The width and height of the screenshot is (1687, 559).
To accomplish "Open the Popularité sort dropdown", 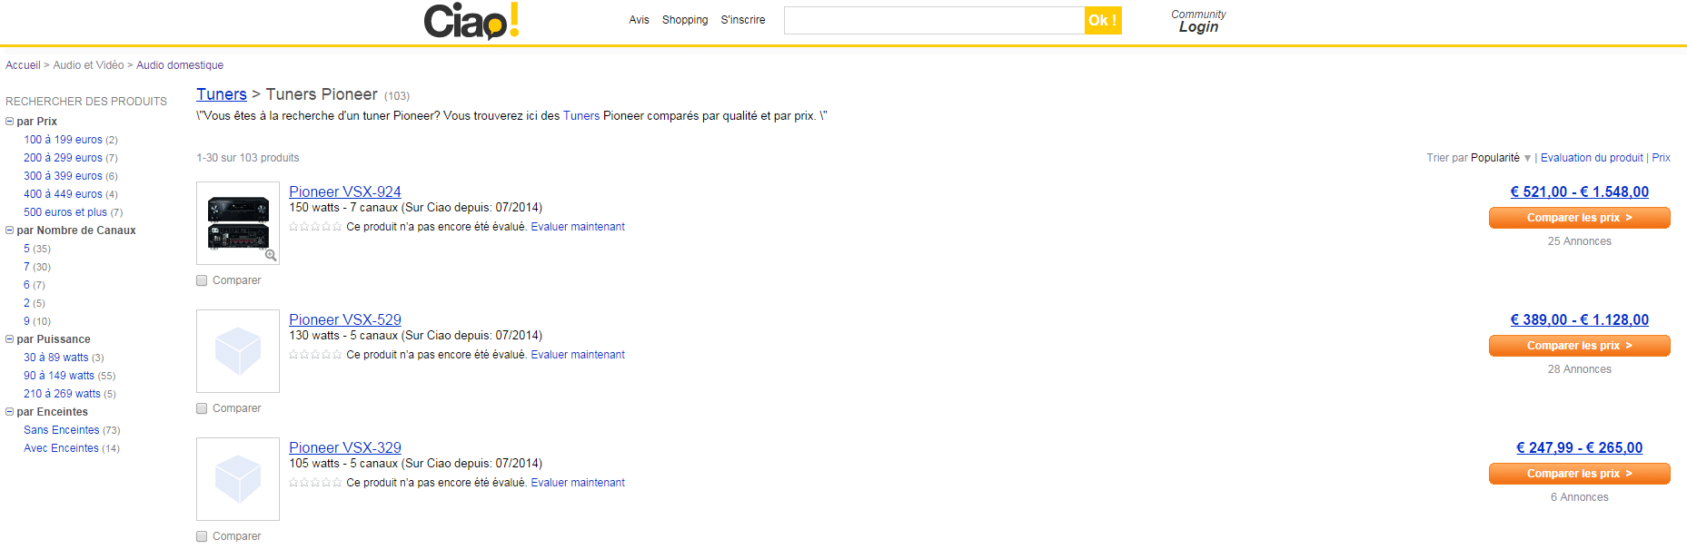I will click(1501, 158).
